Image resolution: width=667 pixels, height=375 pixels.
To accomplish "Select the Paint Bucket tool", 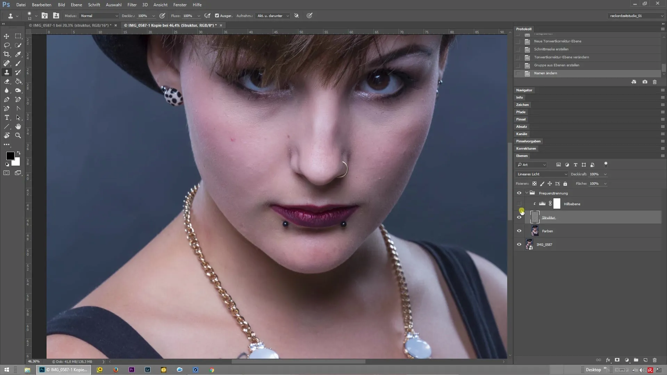I will 18,81.
